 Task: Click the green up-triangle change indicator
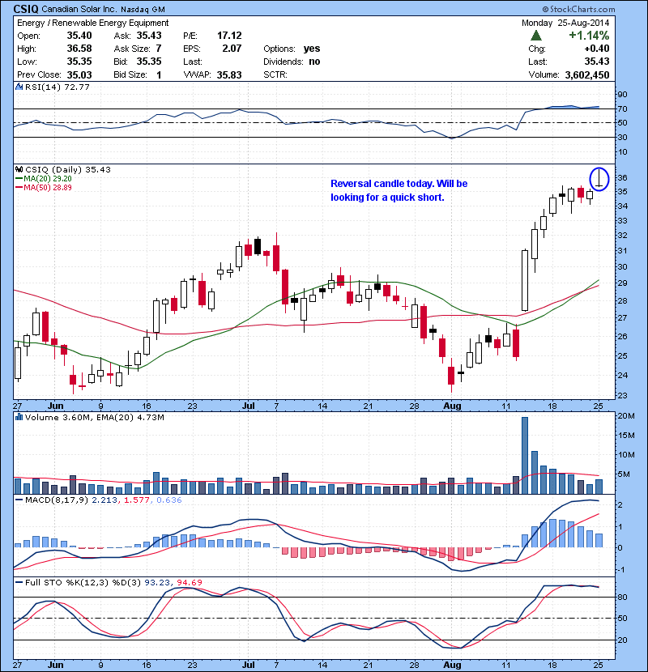point(536,35)
